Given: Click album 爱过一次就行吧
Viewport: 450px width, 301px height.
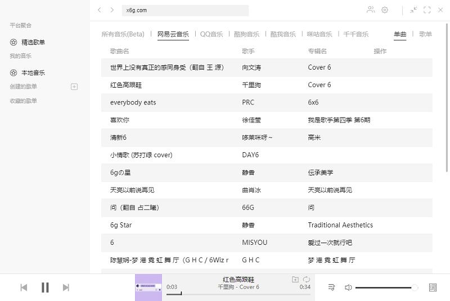Looking at the screenshot, I should [x=330, y=243].
